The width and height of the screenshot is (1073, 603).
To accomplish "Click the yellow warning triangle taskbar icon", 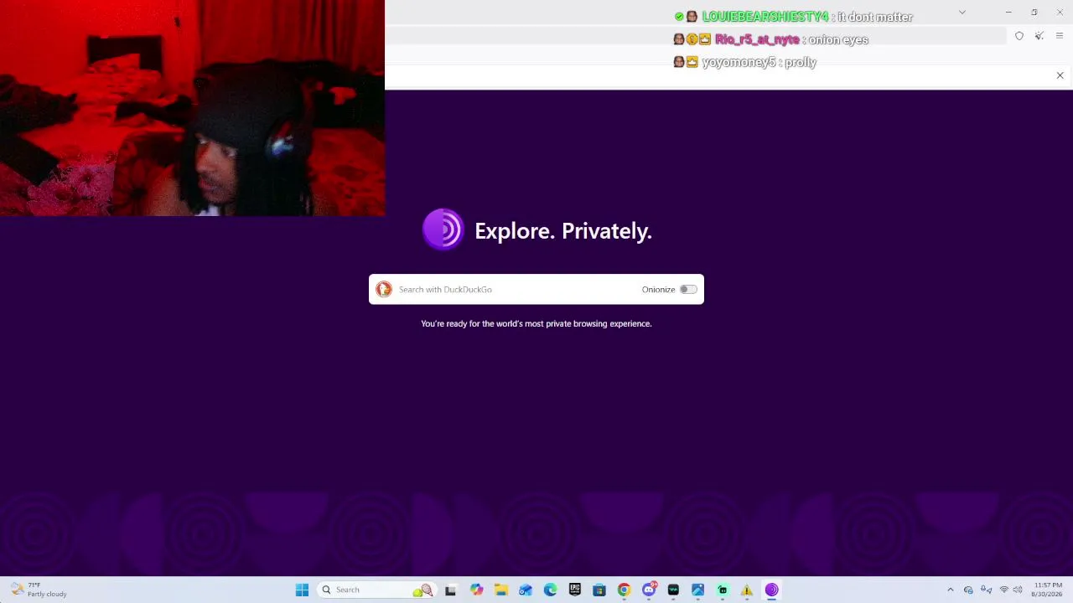I will [x=747, y=590].
